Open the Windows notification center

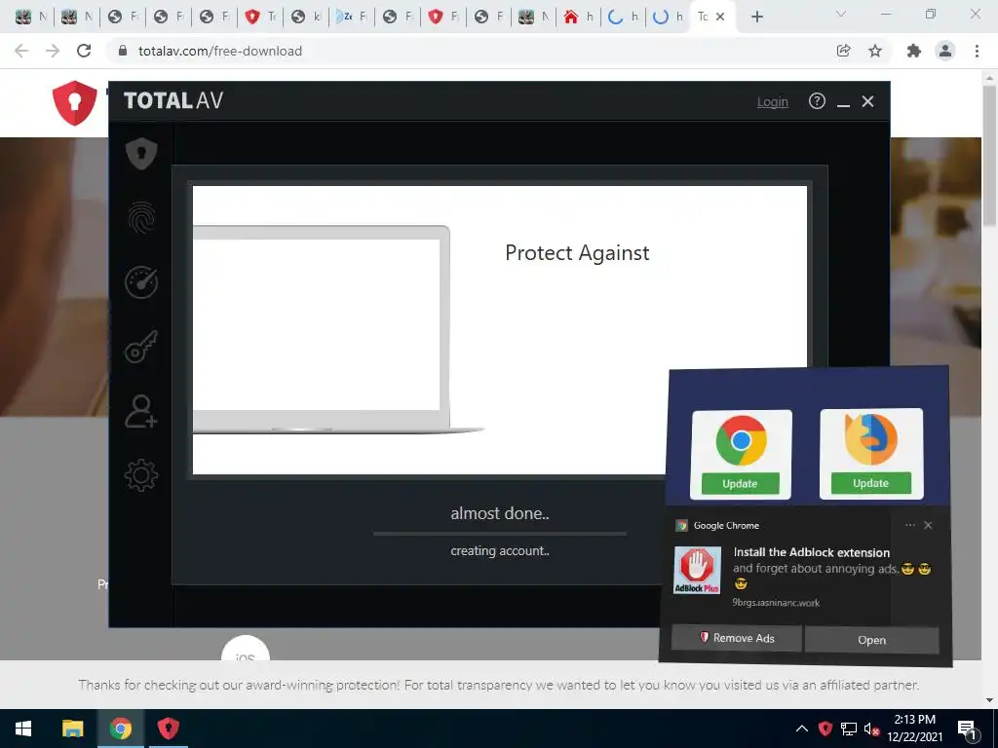[x=967, y=729]
